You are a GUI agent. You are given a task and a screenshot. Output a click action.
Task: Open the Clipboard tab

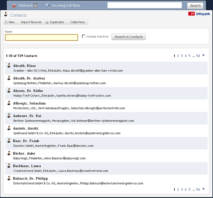coord(24,5)
